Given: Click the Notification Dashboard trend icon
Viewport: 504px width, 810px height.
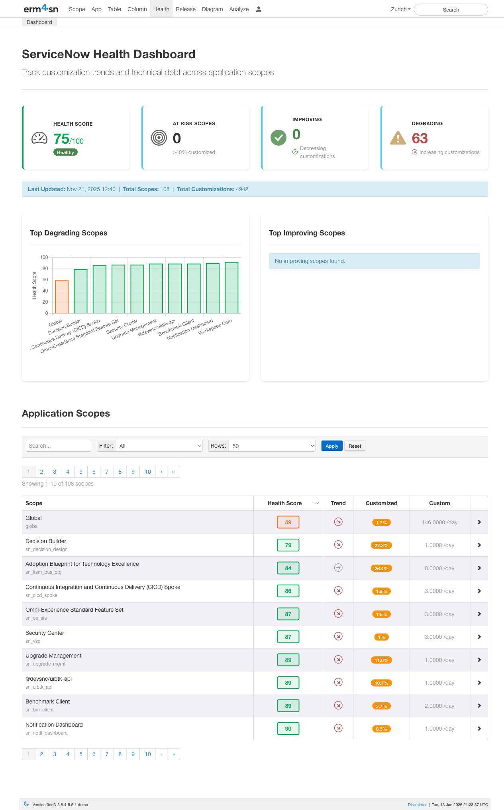Looking at the screenshot, I should pos(338,728).
